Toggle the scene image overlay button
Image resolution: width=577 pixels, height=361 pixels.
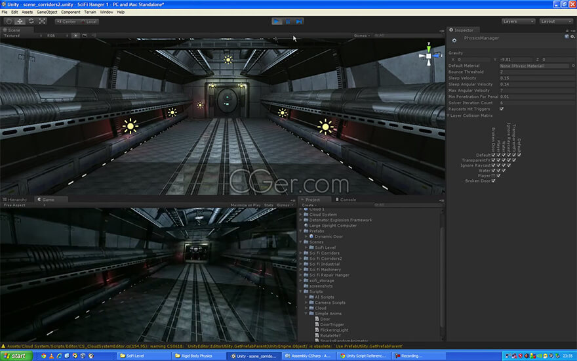click(x=85, y=35)
